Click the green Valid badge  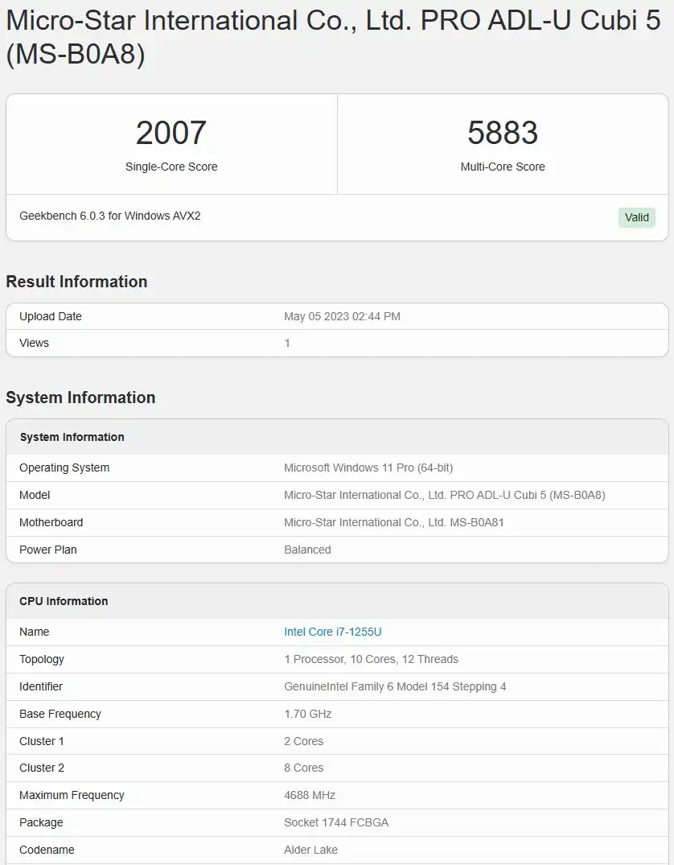click(636, 217)
